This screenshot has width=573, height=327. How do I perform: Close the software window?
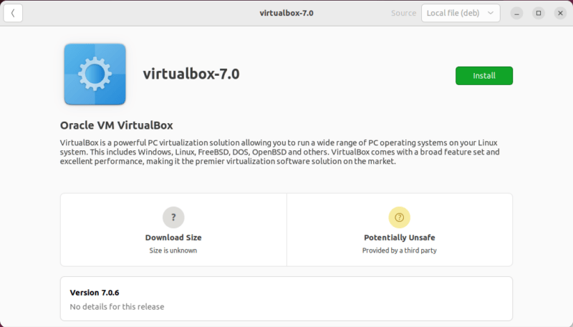(560, 13)
